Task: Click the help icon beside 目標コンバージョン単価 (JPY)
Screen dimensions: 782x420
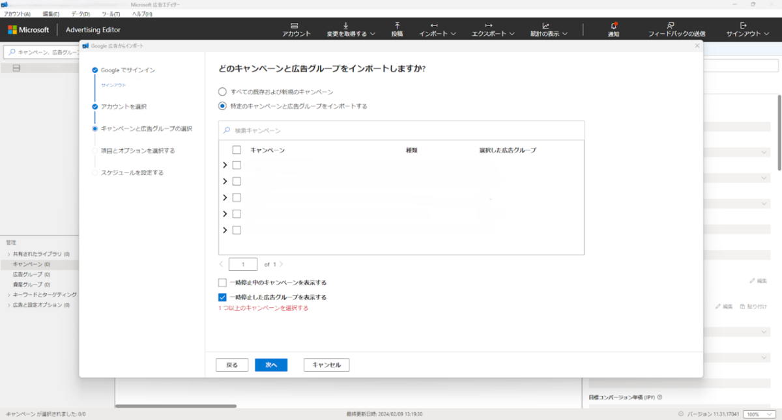Action: tap(660, 397)
